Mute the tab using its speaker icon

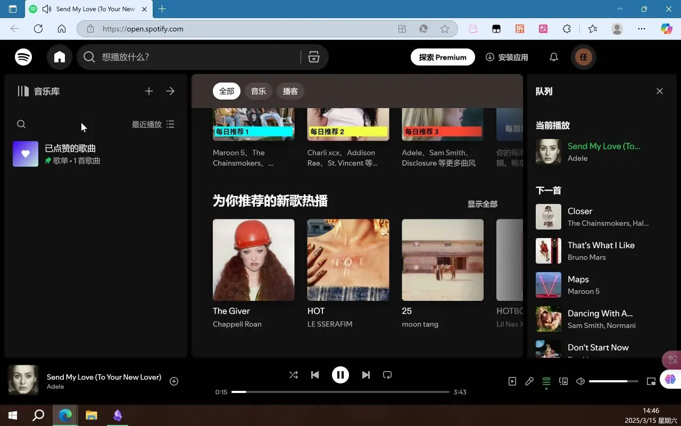pyautogui.click(x=47, y=9)
